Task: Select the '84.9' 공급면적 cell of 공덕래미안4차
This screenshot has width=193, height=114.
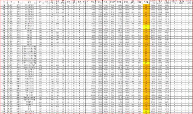Action: point(57,24)
